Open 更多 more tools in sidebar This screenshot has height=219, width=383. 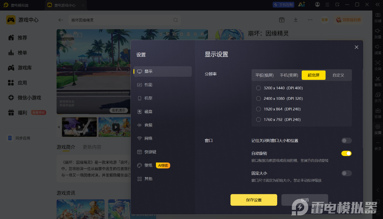pyautogui.click(x=378, y=145)
